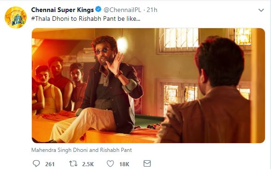Open the Chennai Super Kings logo avatar
The height and width of the screenshot is (169, 271).
(16, 18)
